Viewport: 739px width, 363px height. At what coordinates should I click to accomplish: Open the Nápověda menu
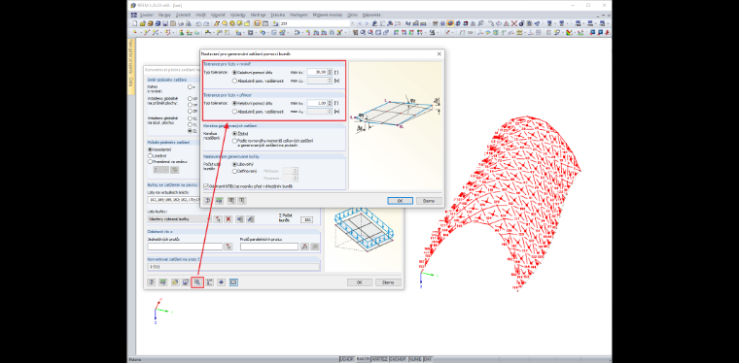pos(371,16)
